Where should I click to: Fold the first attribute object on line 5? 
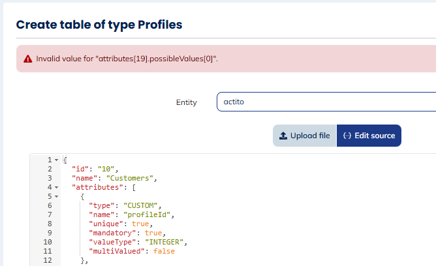[57, 196]
